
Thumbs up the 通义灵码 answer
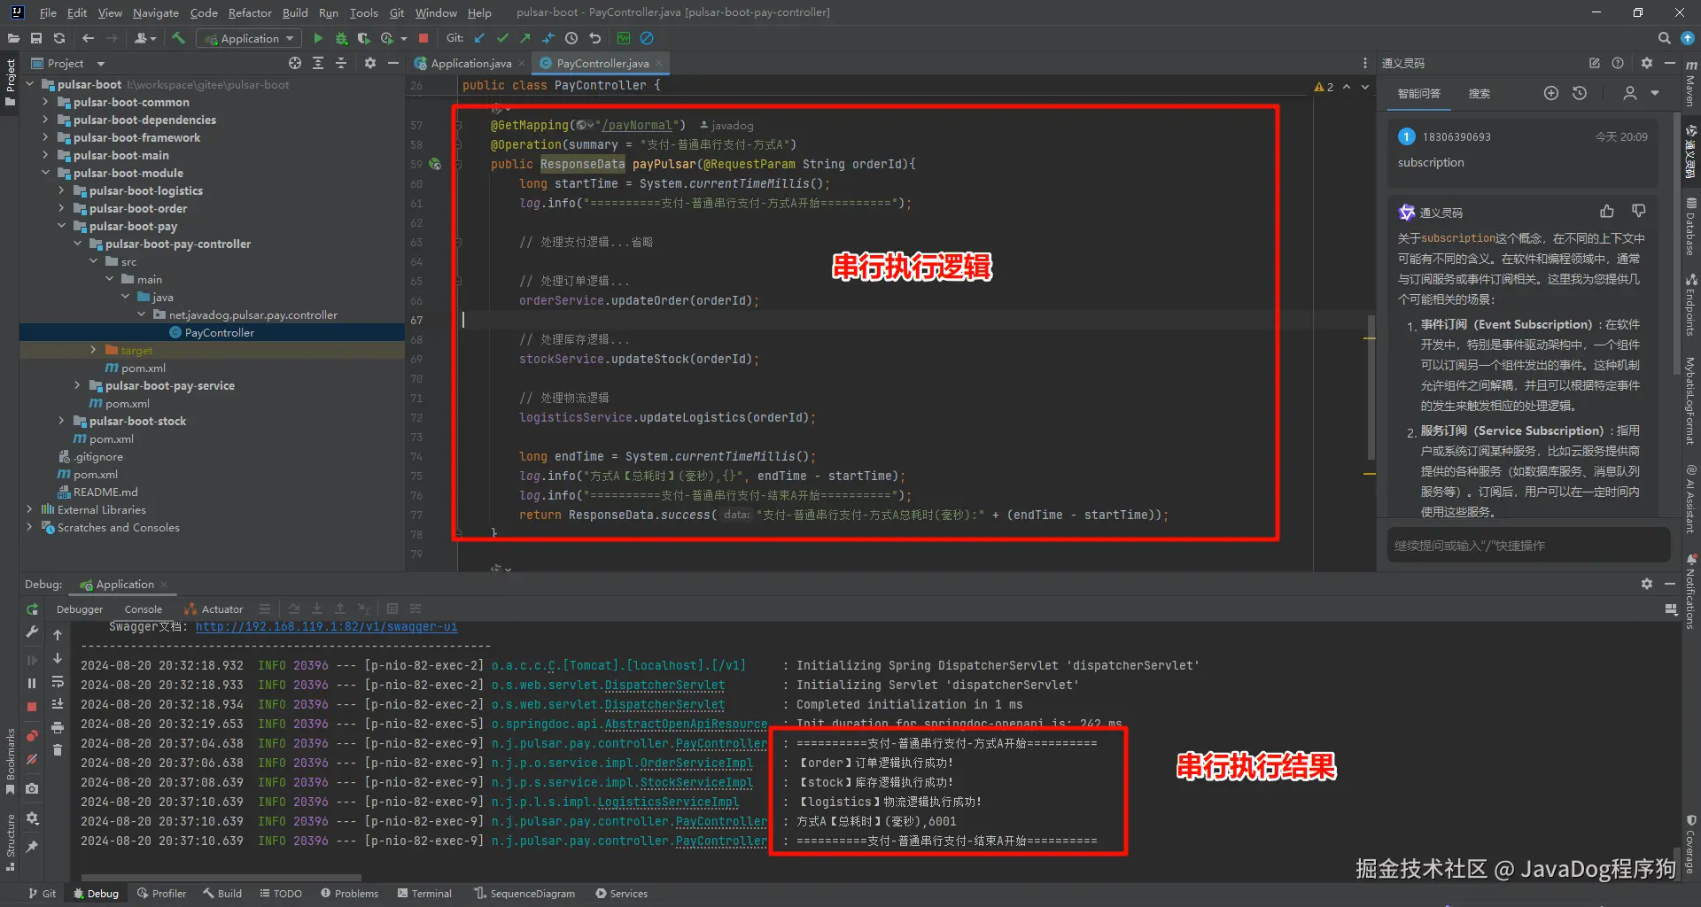[x=1607, y=211]
